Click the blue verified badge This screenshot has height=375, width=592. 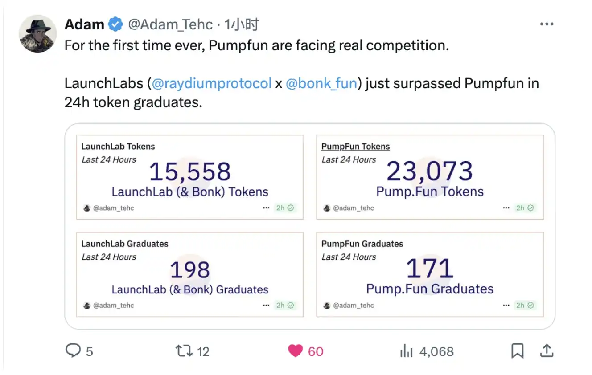[115, 24]
